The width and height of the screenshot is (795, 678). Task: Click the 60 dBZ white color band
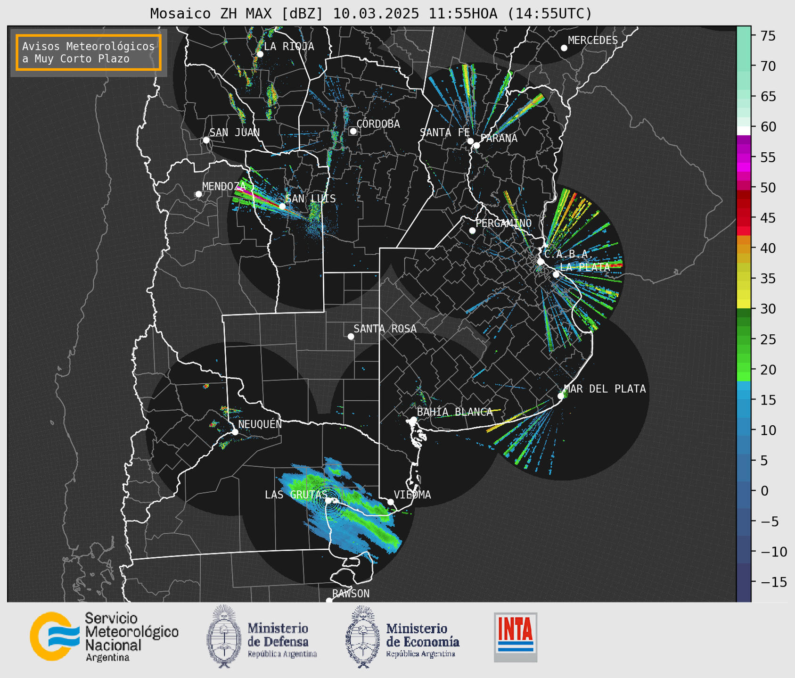[744, 131]
